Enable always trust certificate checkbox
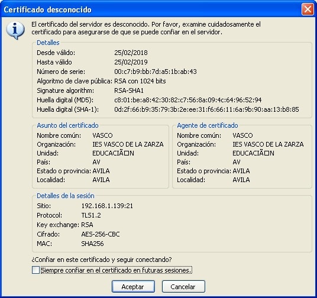Image resolution: width=317 pixels, height=298 pixels. [x=35, y=270]
